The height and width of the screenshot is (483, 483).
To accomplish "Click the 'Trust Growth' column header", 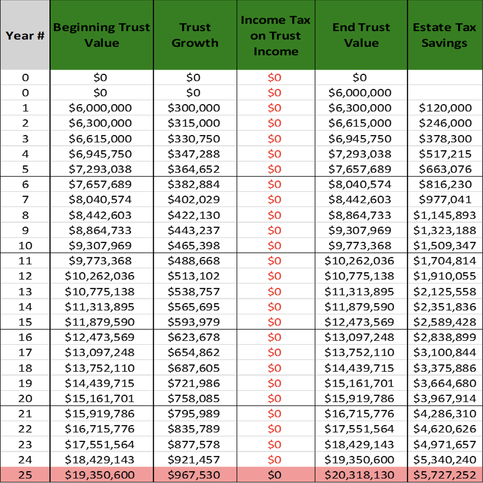I will coord(195,35).
